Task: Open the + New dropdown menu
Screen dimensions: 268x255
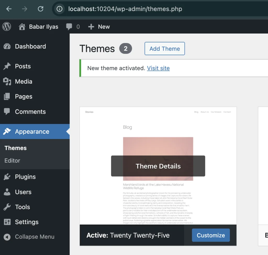Action: [99, 26]
